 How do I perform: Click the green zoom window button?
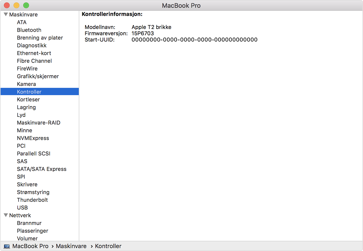pos(26,5)
